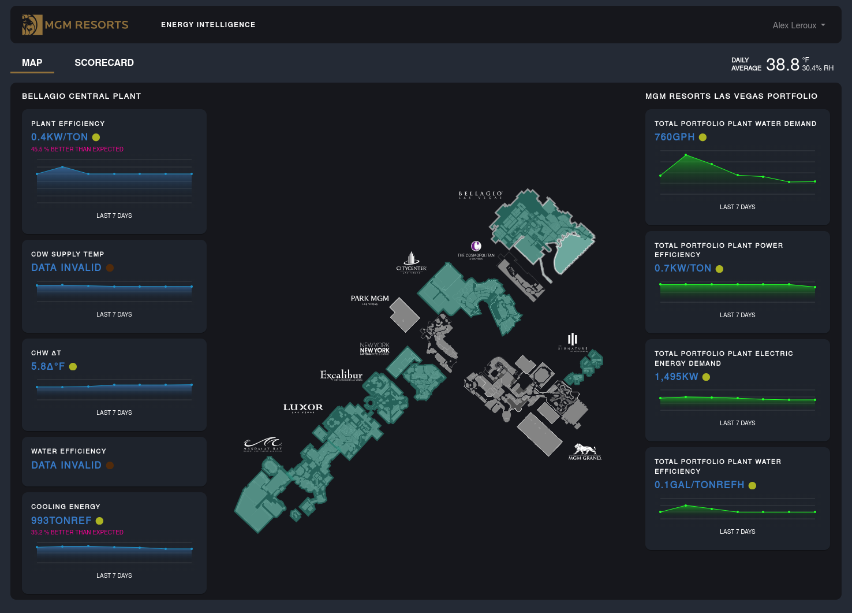The height and width of the screenshot is (613, 852).
Task: Click the 0.7KW/TON portfolio efficiency value
Action: (x=683, y=268)
